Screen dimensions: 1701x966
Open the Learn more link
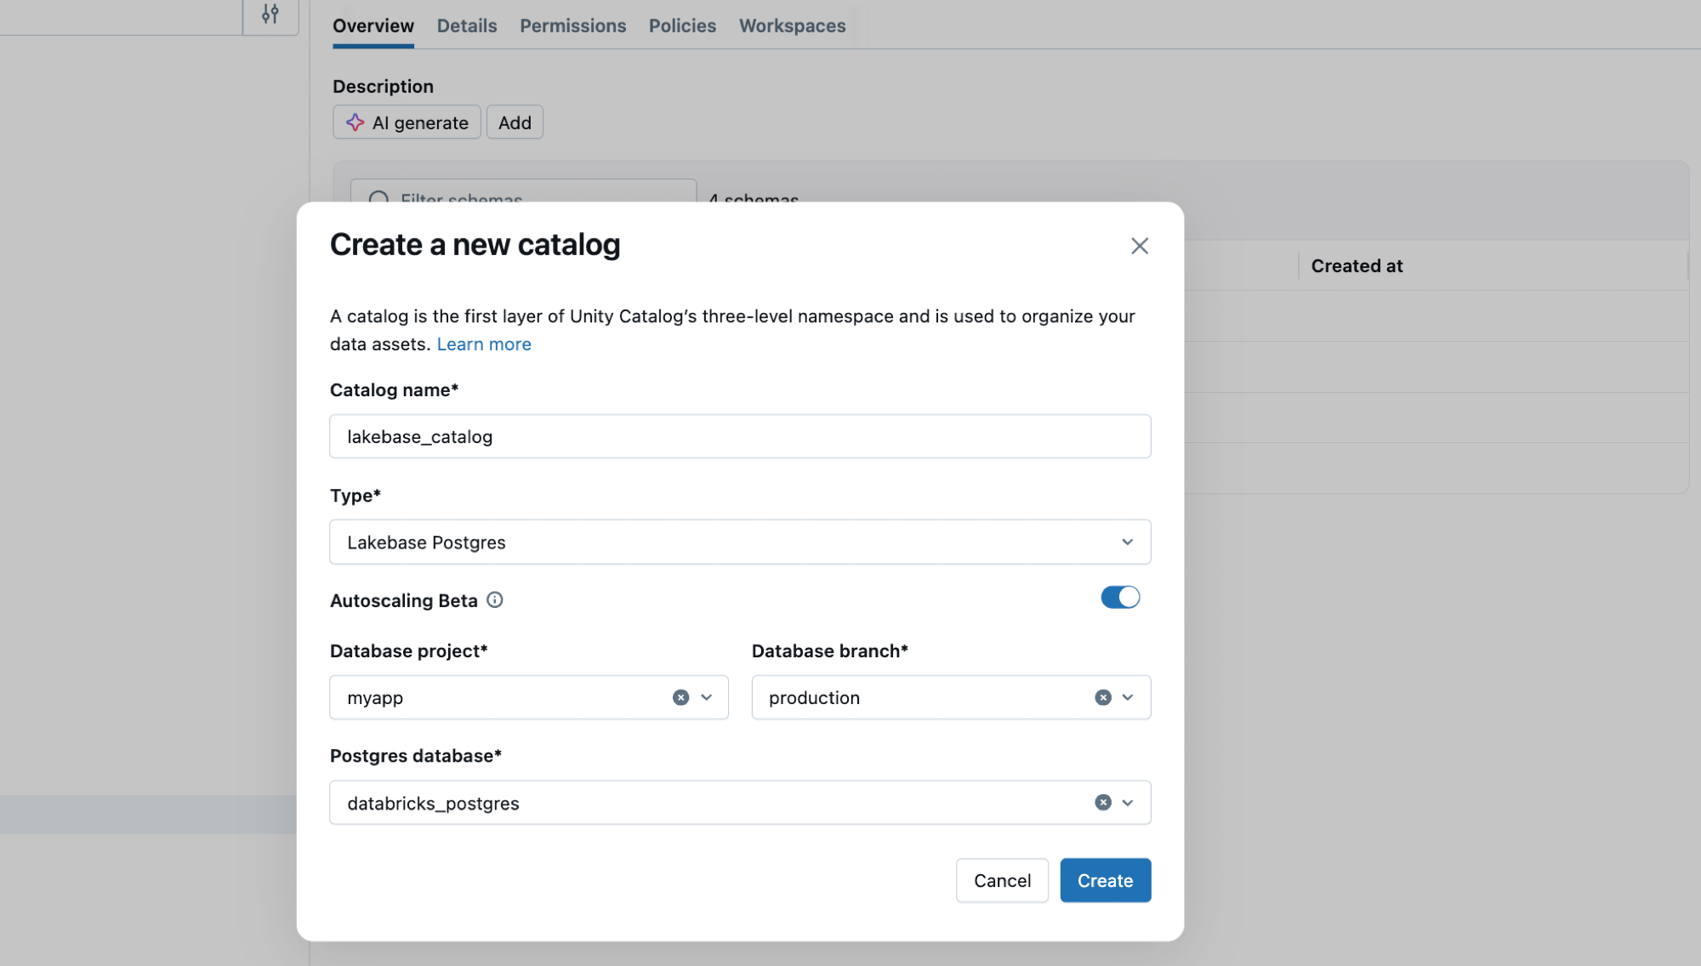click(x=484, y=344)
